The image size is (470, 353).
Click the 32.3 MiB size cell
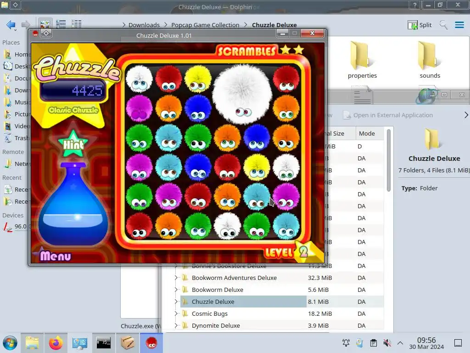(x=320, y=278)
